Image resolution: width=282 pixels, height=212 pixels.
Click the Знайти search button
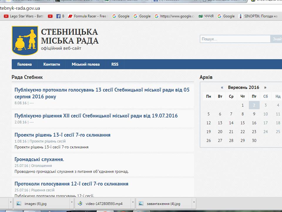[276, 39]
